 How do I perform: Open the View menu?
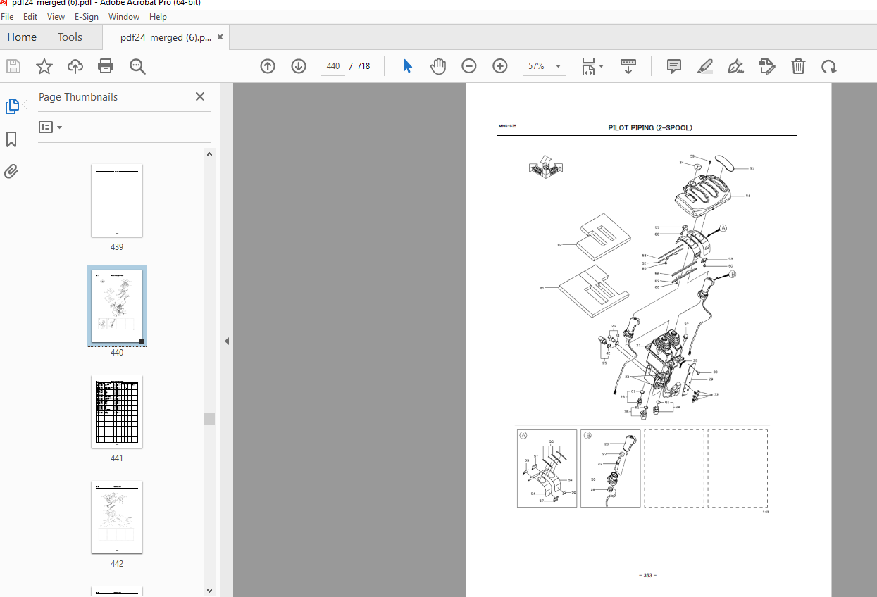point(56,17)
